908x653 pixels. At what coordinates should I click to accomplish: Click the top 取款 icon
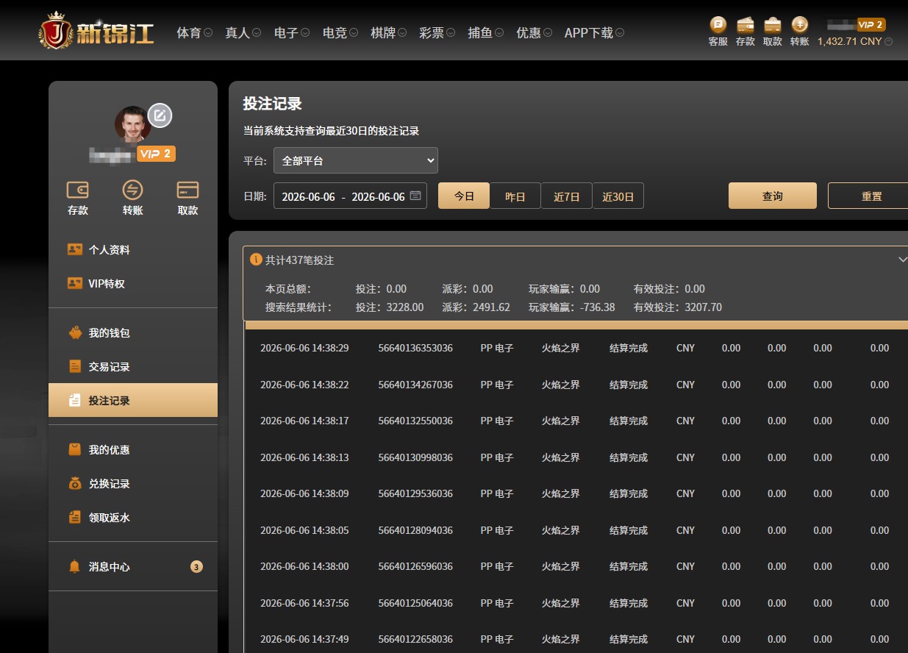coord(773,24)
